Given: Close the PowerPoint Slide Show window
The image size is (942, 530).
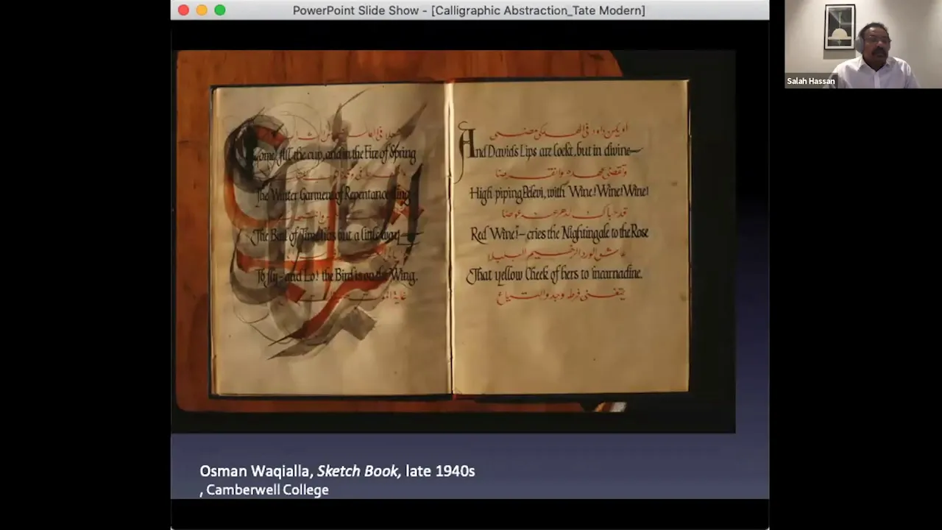Looking at the screenshot, I should point(183,10).
